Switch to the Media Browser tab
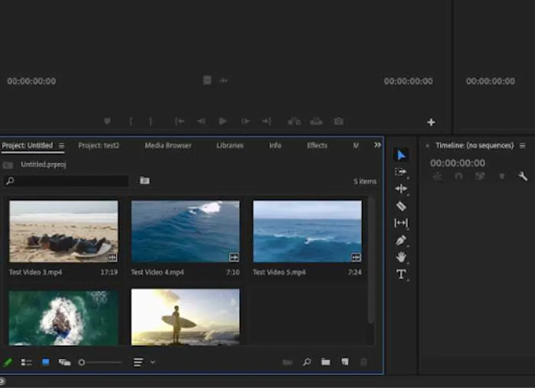535x388 pixels. pyautogui.click(x=168, y=146)
